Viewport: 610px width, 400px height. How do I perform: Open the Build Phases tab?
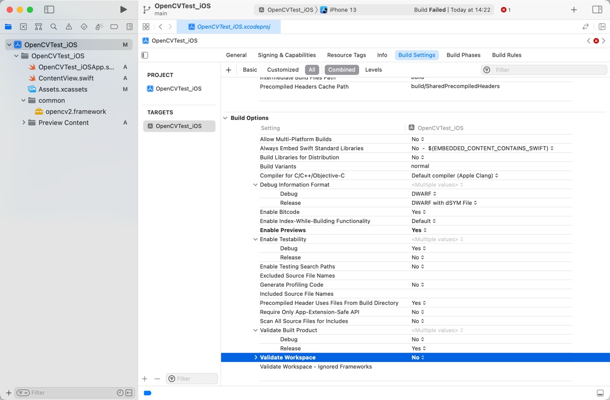point(463,55)
